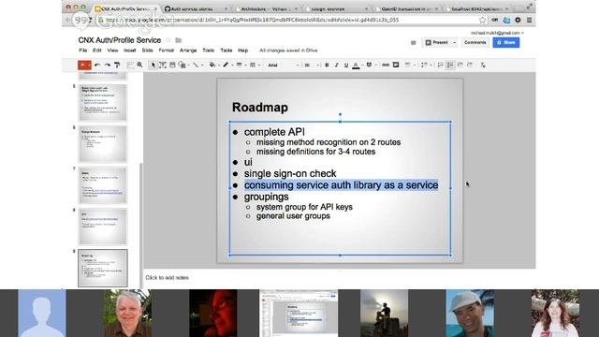
Task: Open the line weight options
Action: tap(240, 65)
